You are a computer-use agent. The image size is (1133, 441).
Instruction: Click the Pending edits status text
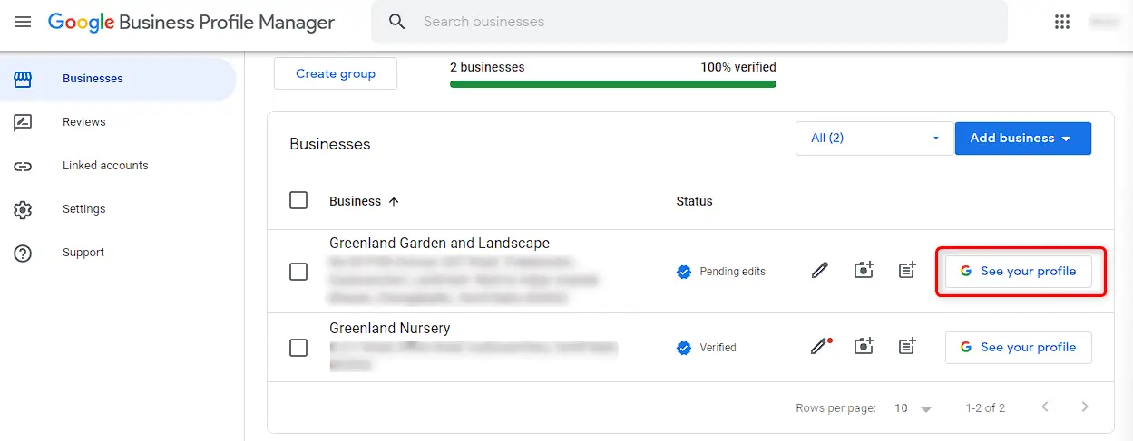point(733,272)
